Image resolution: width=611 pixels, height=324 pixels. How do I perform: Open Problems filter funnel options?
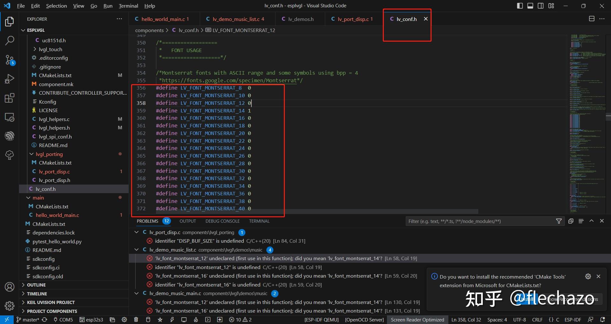pyautogui.click(x=559, y=221)
